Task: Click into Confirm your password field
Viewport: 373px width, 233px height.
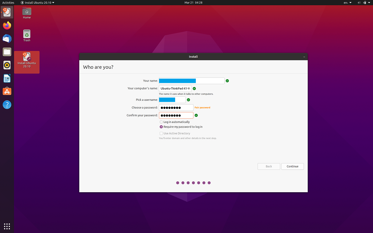Action: pyautogui.click(x=176, y=115)
